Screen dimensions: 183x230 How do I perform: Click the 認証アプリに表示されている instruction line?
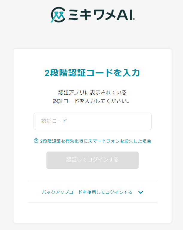pyautogui.click(x=92, y=92)
